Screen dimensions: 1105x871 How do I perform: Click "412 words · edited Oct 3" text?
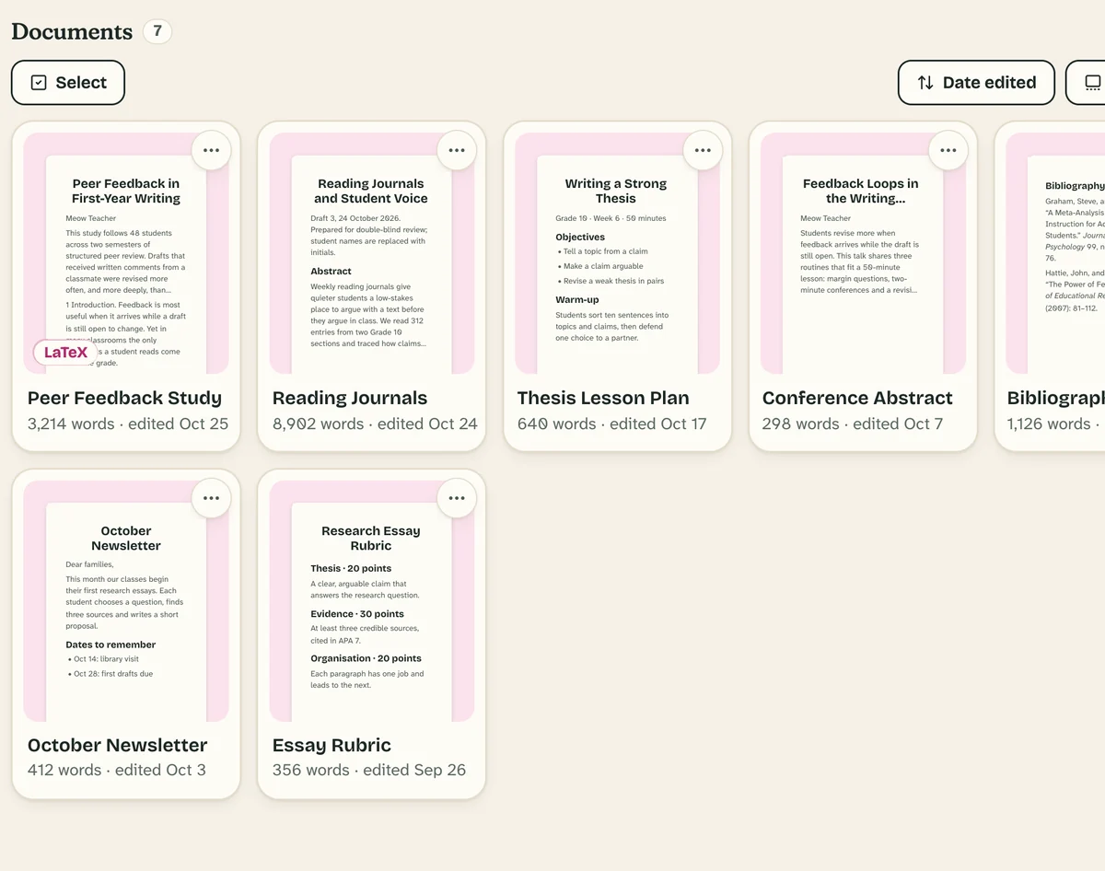117,770
